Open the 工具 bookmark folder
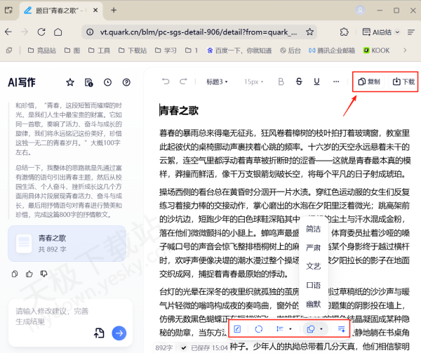 pos(100,51)
